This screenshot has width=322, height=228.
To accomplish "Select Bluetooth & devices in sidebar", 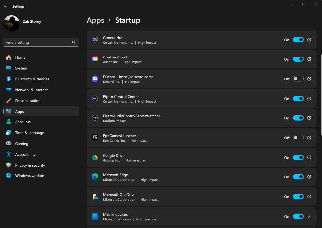I will tap(32, 79).
